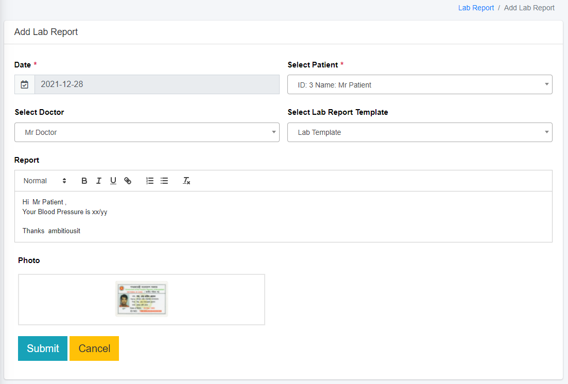The image size is (568, 384).
Task: Click the calendar icon beside date
Action: click(x=25, y=84)
